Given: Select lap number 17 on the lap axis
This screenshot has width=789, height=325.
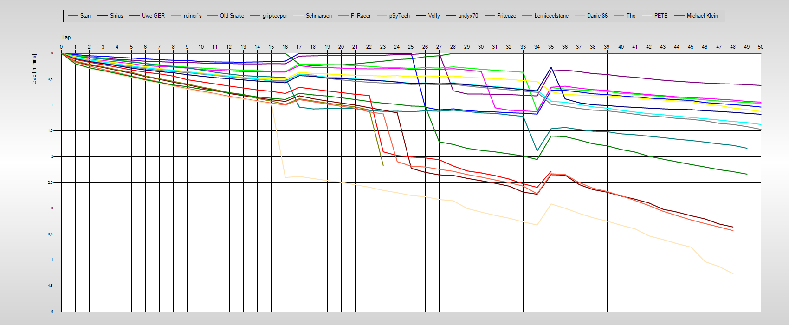Looking at the screenshot, I should point(299,47).
